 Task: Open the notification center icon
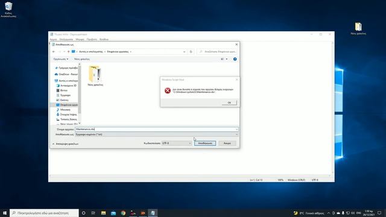pyautogui.click(x=379, y=213)
